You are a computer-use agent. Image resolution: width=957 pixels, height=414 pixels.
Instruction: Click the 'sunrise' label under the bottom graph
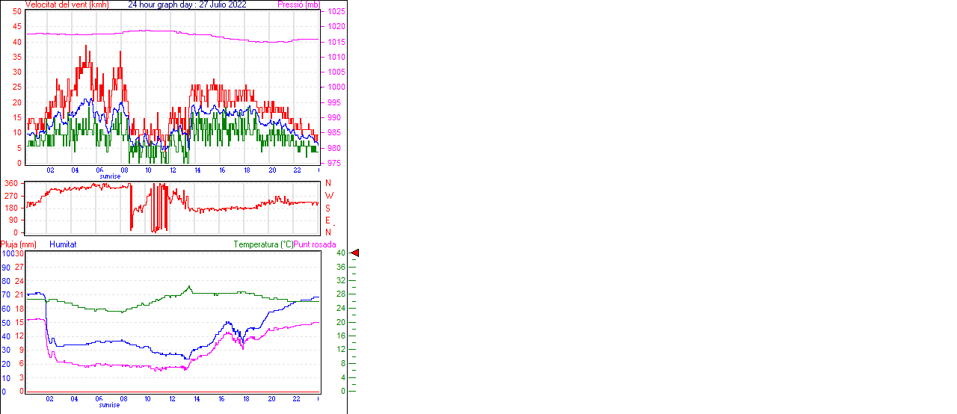(x=110, y=404)
